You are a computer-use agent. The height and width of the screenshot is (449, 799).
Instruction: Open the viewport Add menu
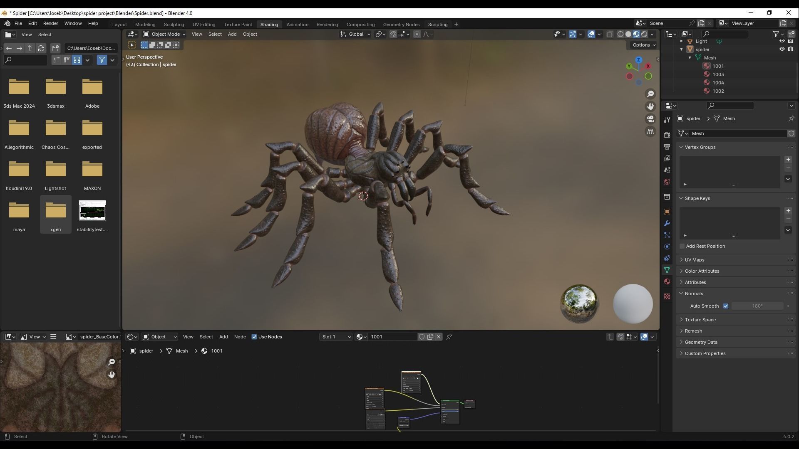(232, 34)
